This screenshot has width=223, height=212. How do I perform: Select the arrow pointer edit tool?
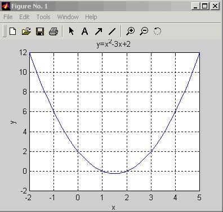[72, 31]
